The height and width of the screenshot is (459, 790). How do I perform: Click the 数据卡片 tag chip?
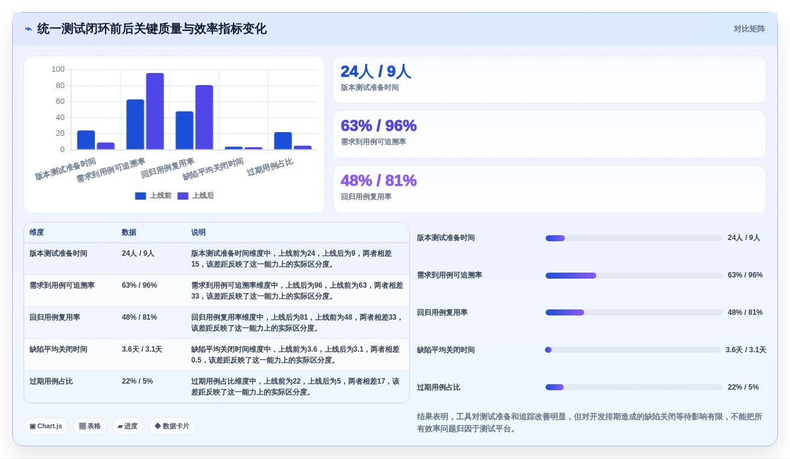(172, 426)
